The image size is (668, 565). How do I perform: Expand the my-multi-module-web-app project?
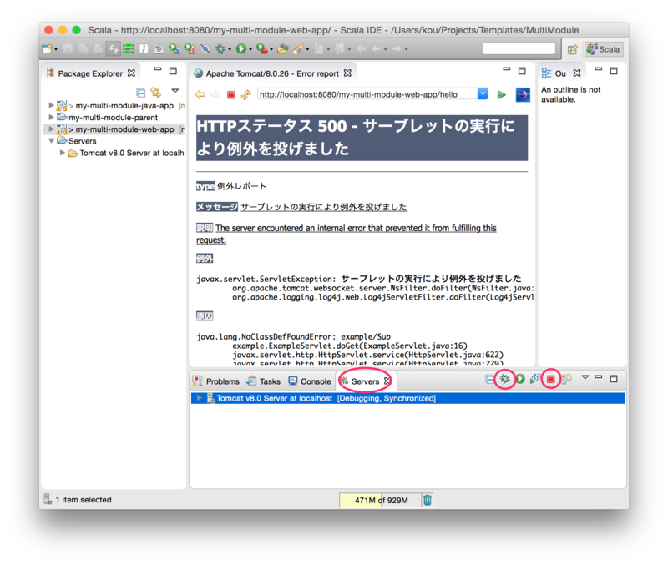51,129
